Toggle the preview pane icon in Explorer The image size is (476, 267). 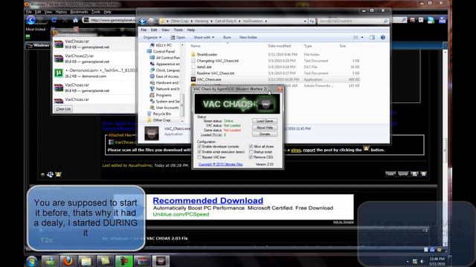click(x=372, y=37)
